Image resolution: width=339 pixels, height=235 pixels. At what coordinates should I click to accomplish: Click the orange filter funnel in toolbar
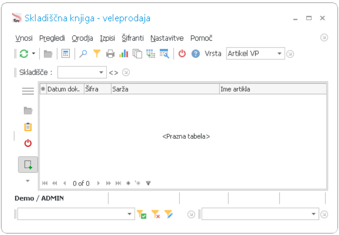[x=97, y=53]
